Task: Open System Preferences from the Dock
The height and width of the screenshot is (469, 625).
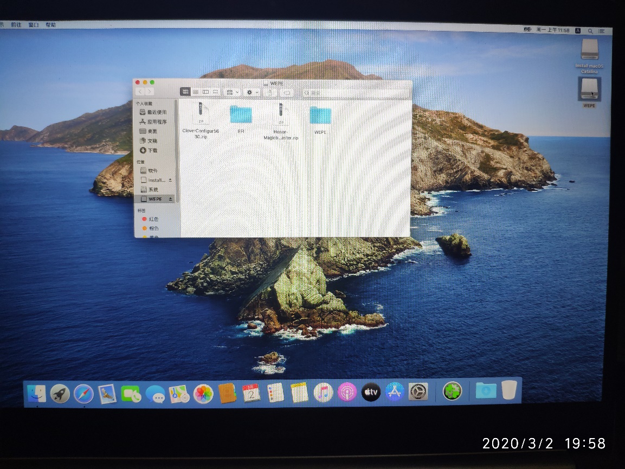Action: pos(418,391)
